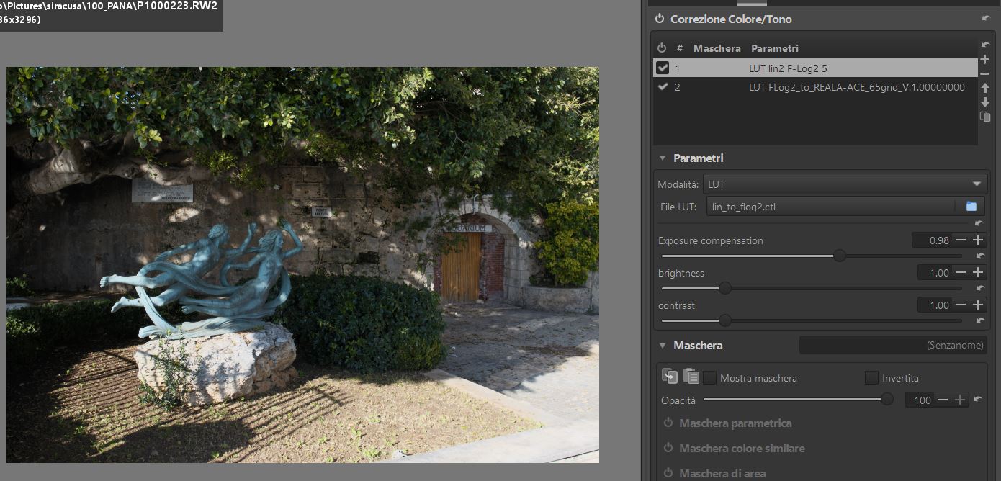Click the contrast slider handle
This screenshot has height=481, width=1001.
[x=725, y=320]
